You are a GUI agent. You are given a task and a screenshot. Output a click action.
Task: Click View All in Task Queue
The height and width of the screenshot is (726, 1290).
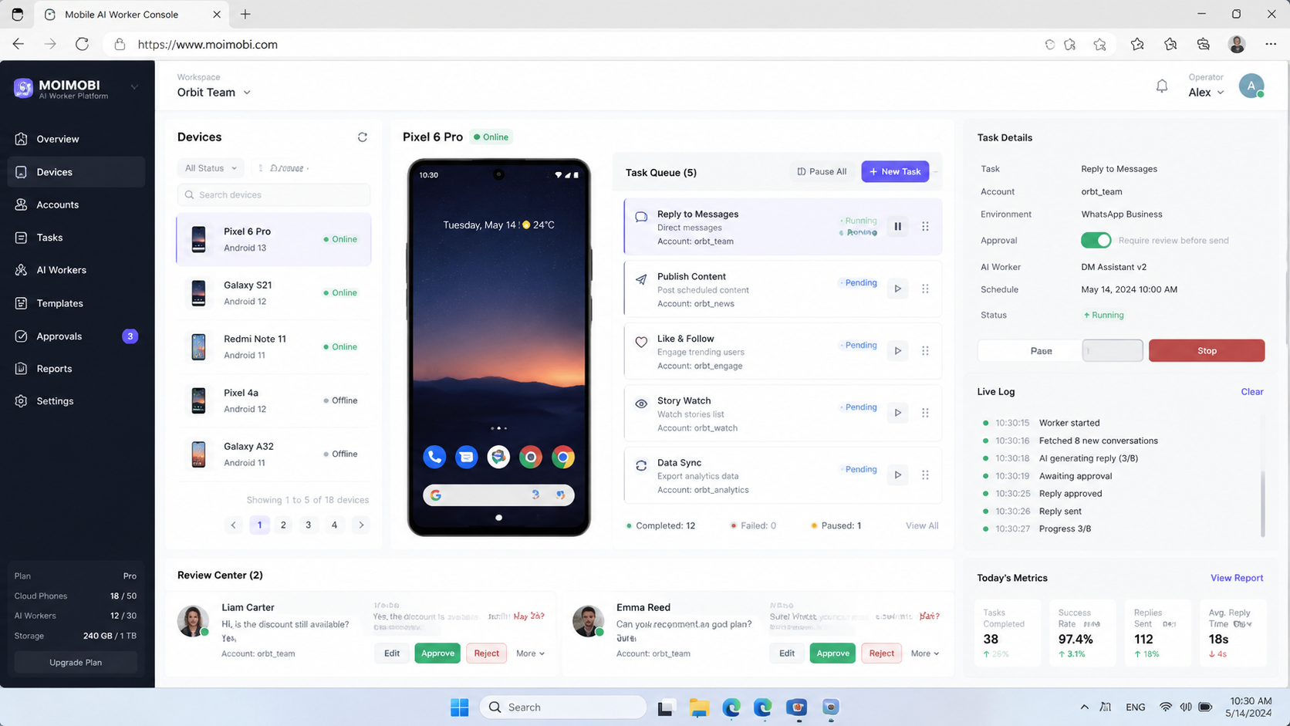922,526
